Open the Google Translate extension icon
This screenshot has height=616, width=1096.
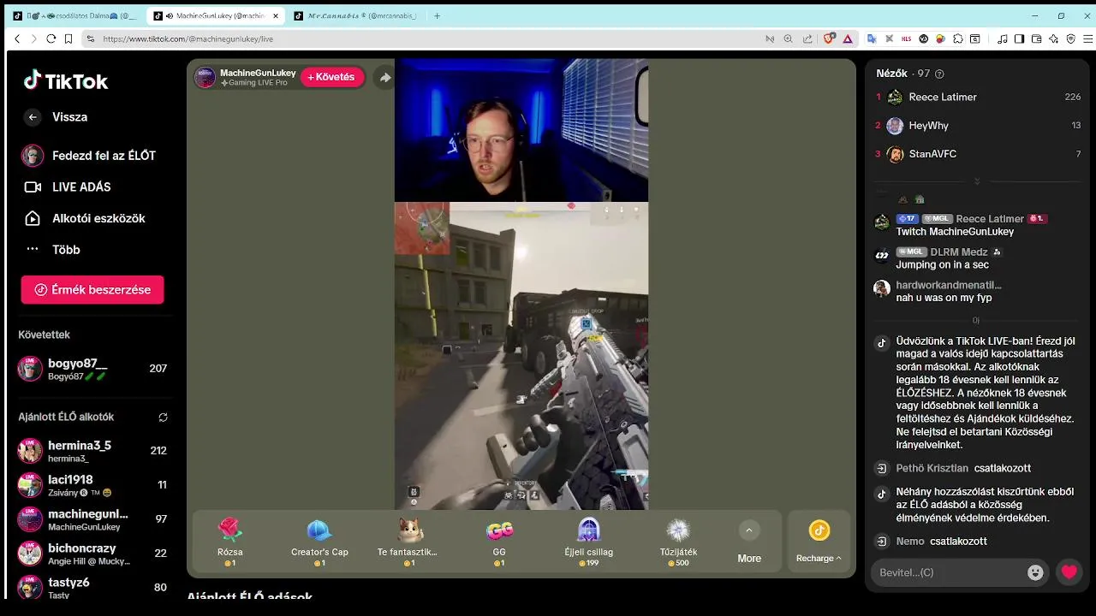point(872,38)
